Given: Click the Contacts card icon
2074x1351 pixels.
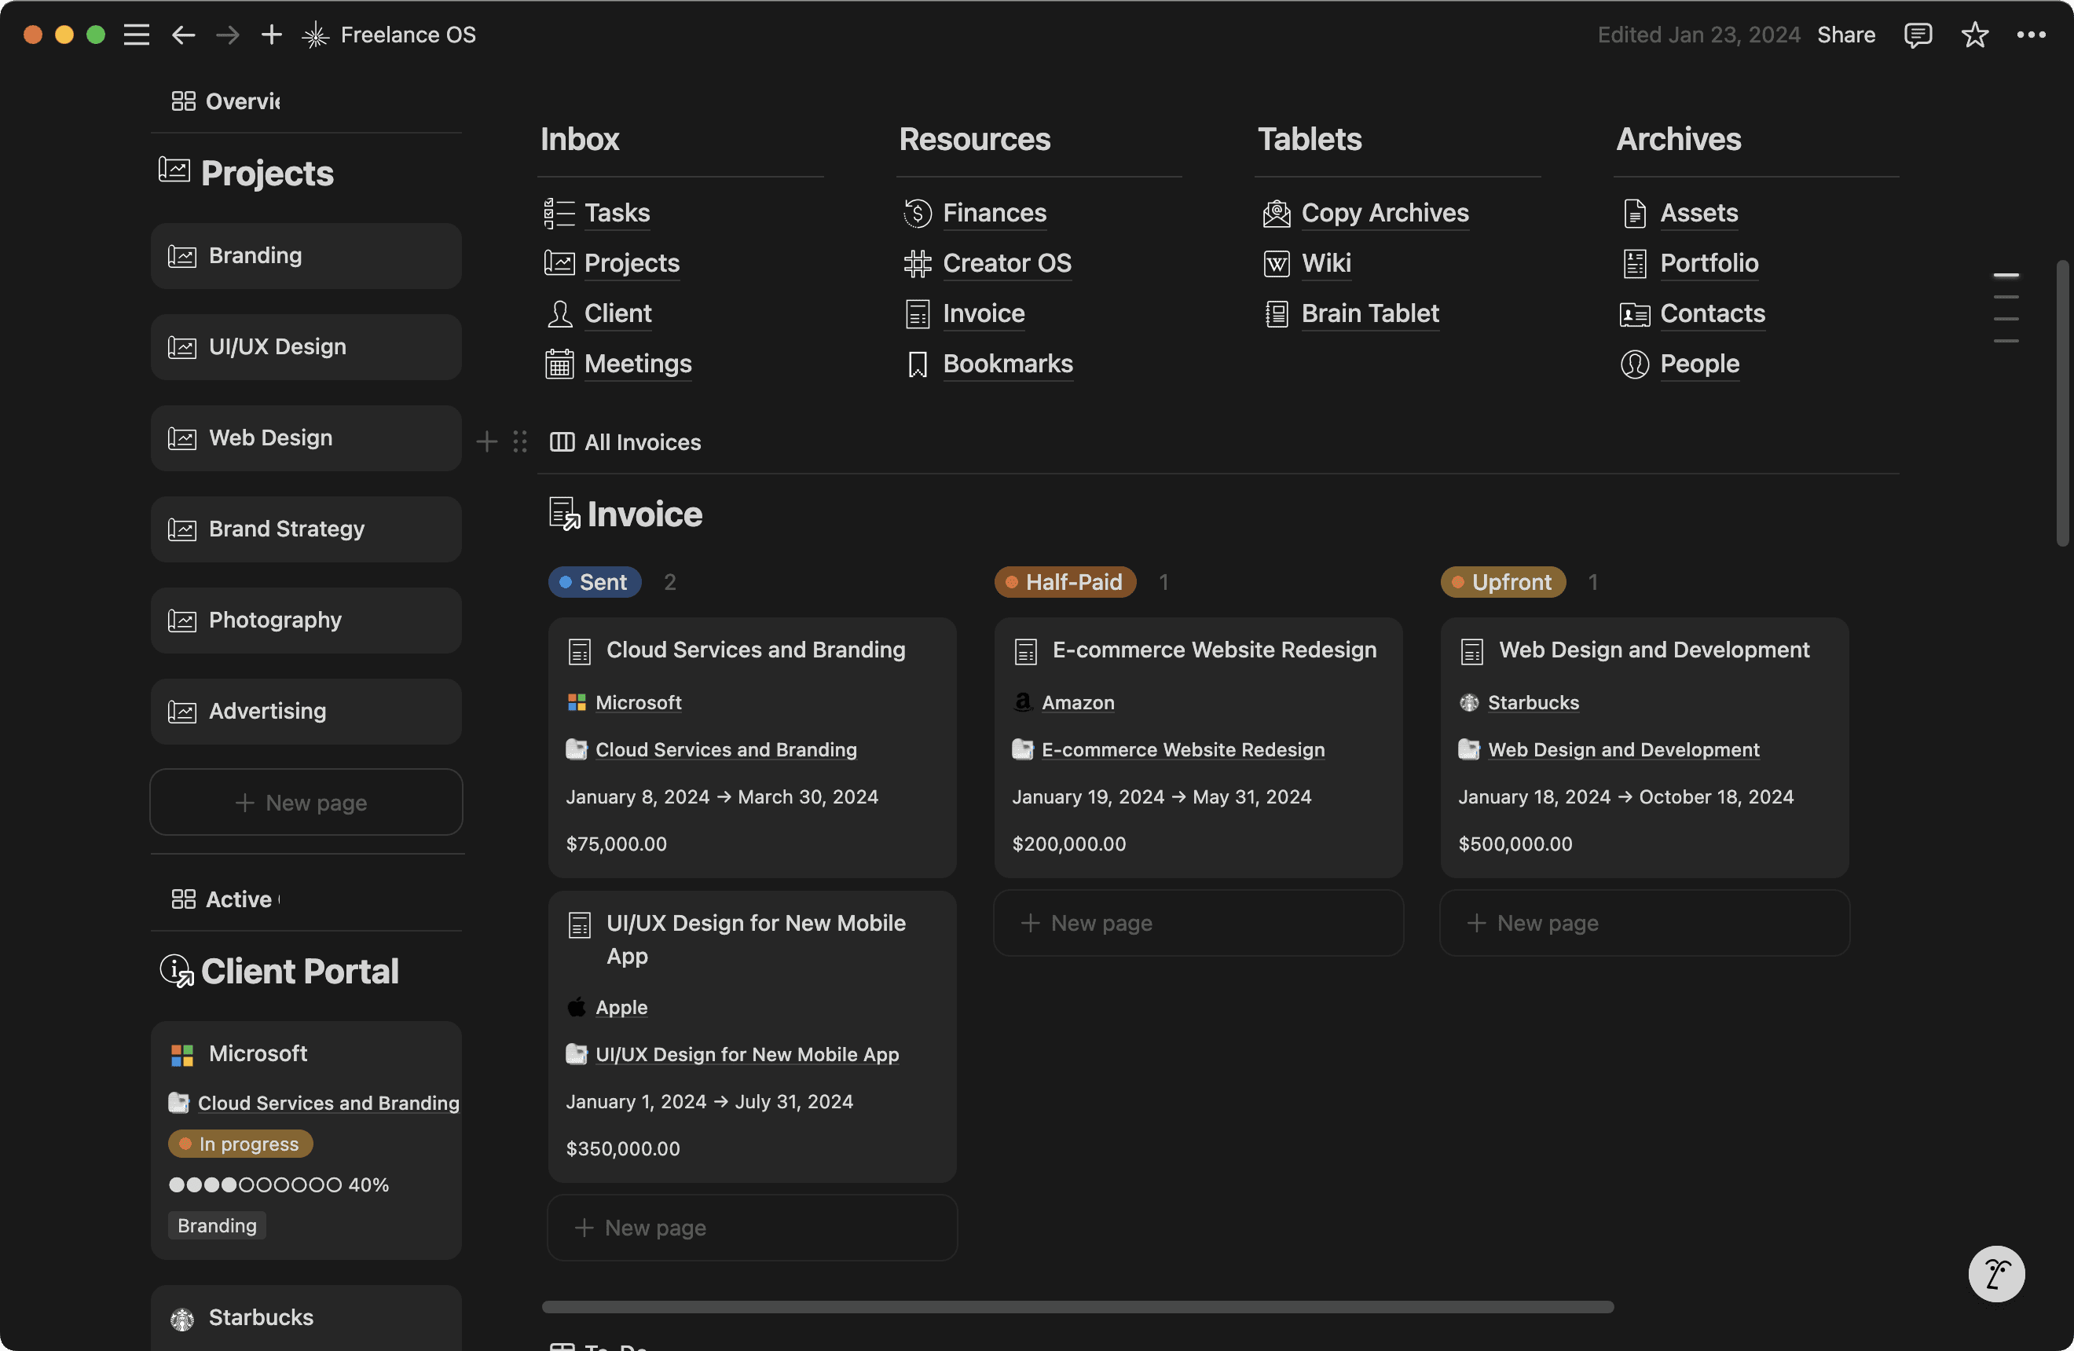Looking at the screenshot, I should 1635,314.
